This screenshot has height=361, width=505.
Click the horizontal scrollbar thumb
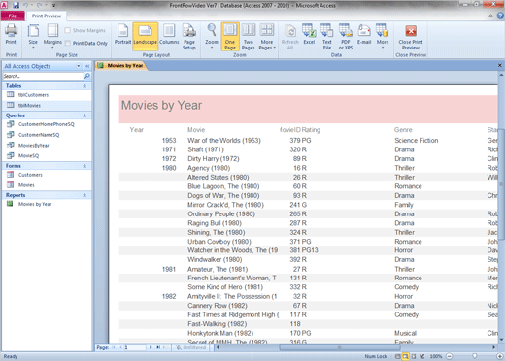tap(340, 347)
